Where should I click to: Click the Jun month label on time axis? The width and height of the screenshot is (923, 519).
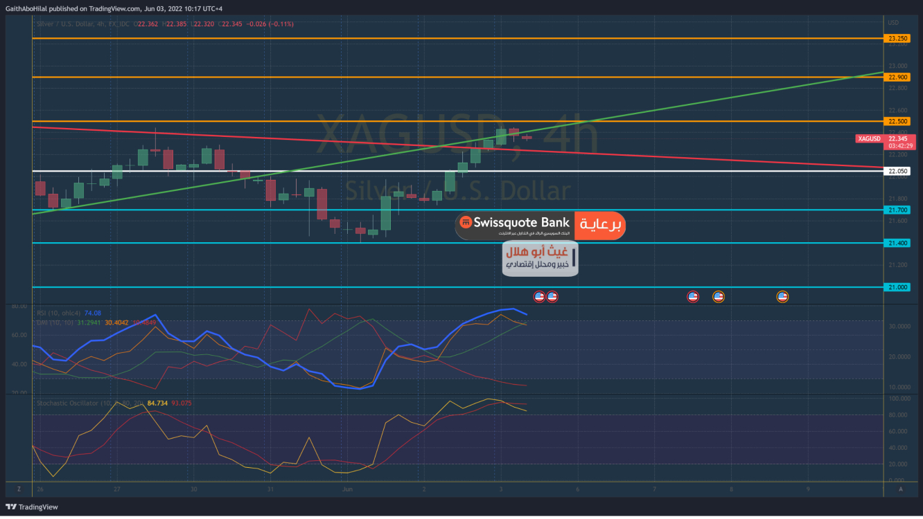coord(347,489)
